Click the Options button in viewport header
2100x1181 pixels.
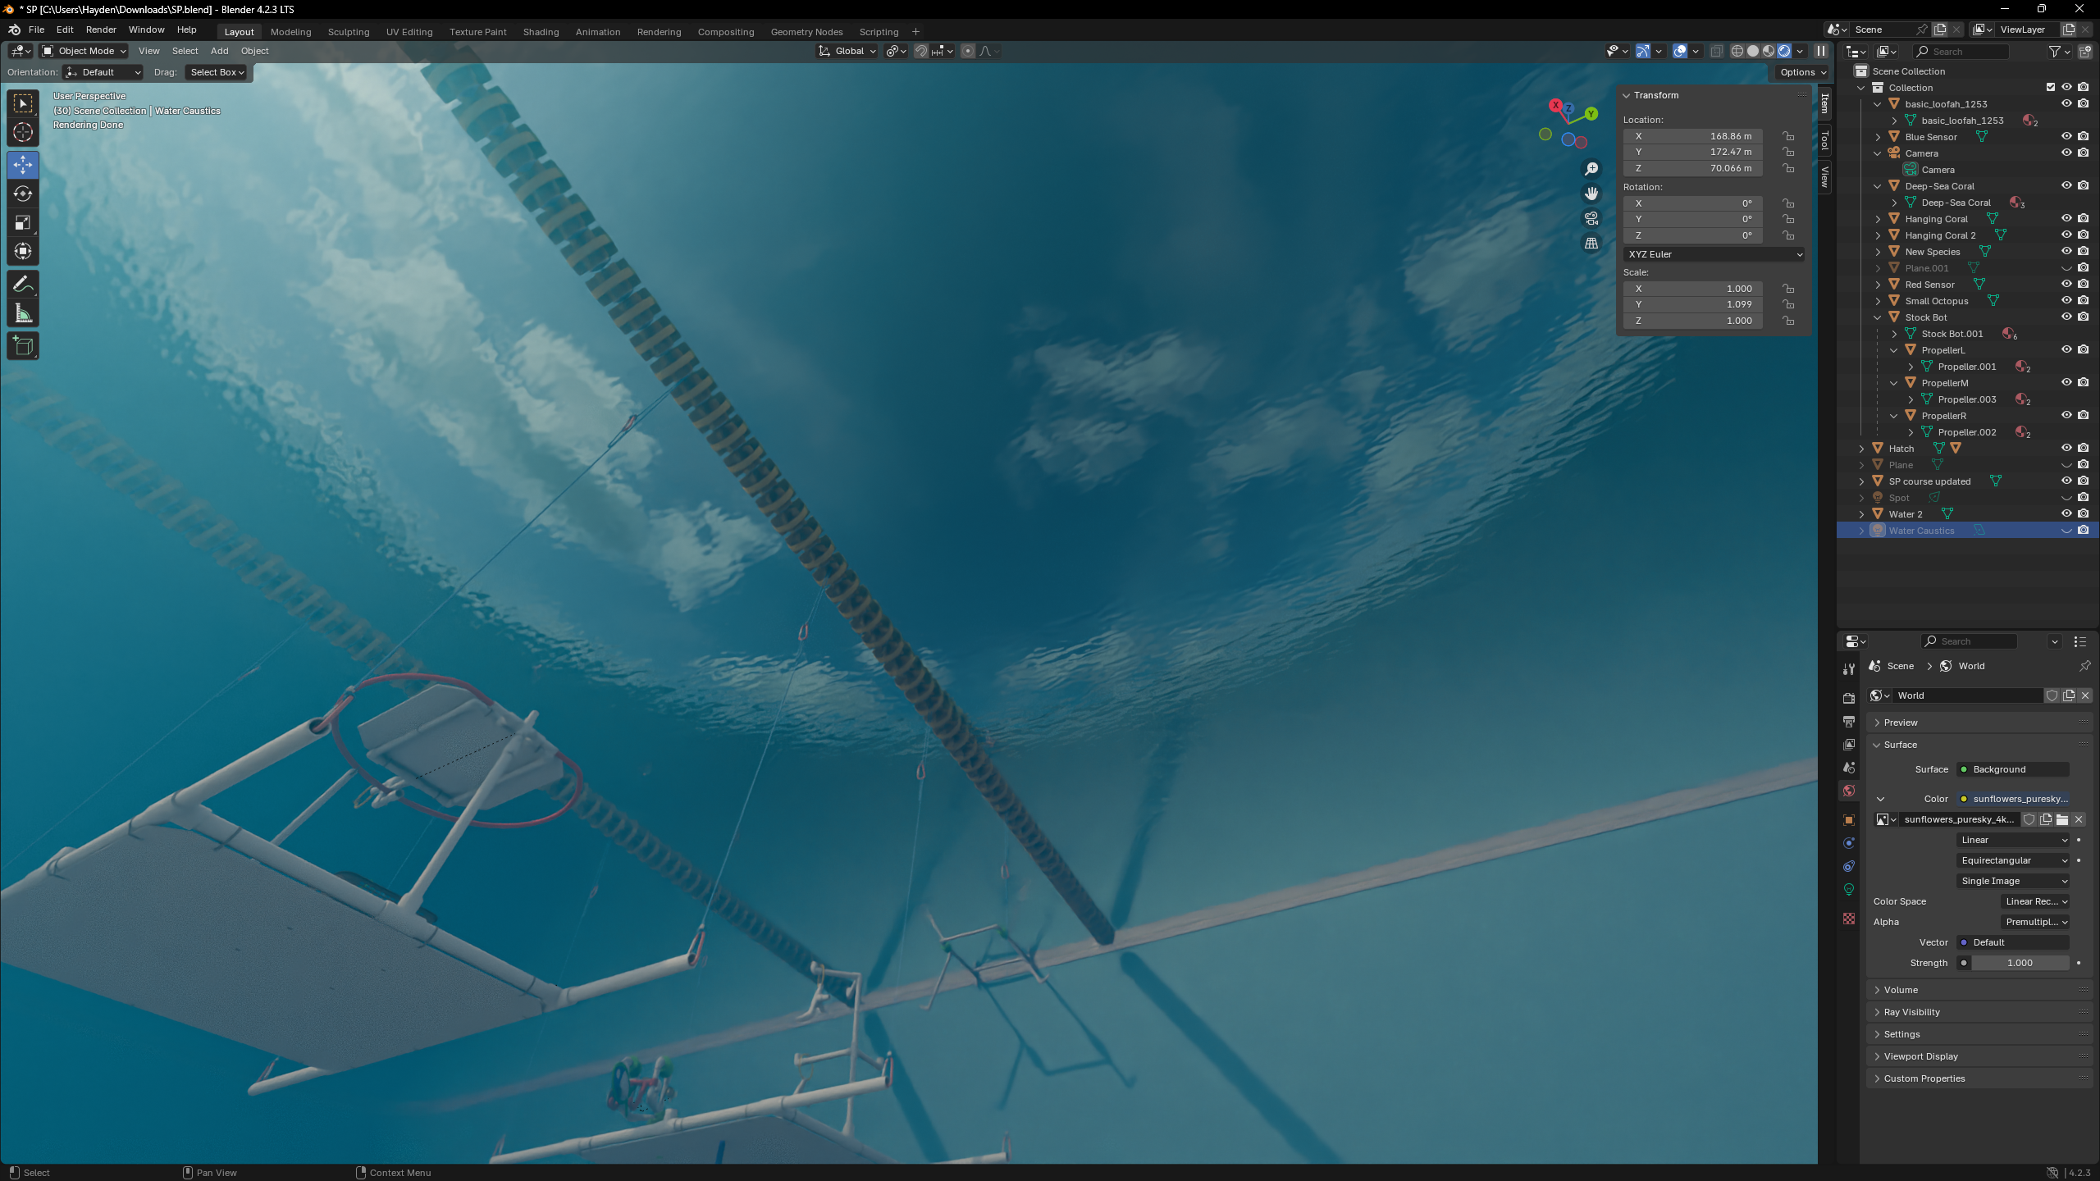(1802, 72)
